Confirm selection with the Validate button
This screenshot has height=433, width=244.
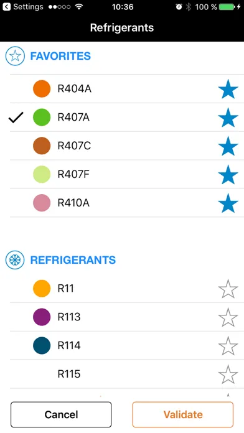click(x=183, y=414)
